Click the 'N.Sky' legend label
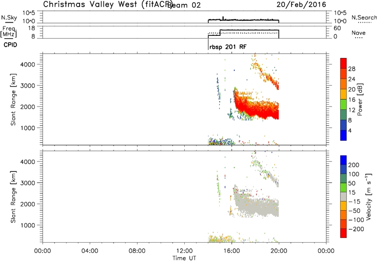Viewport: 377px width, 261px height. pyautogui.click(x=9, y=17)
